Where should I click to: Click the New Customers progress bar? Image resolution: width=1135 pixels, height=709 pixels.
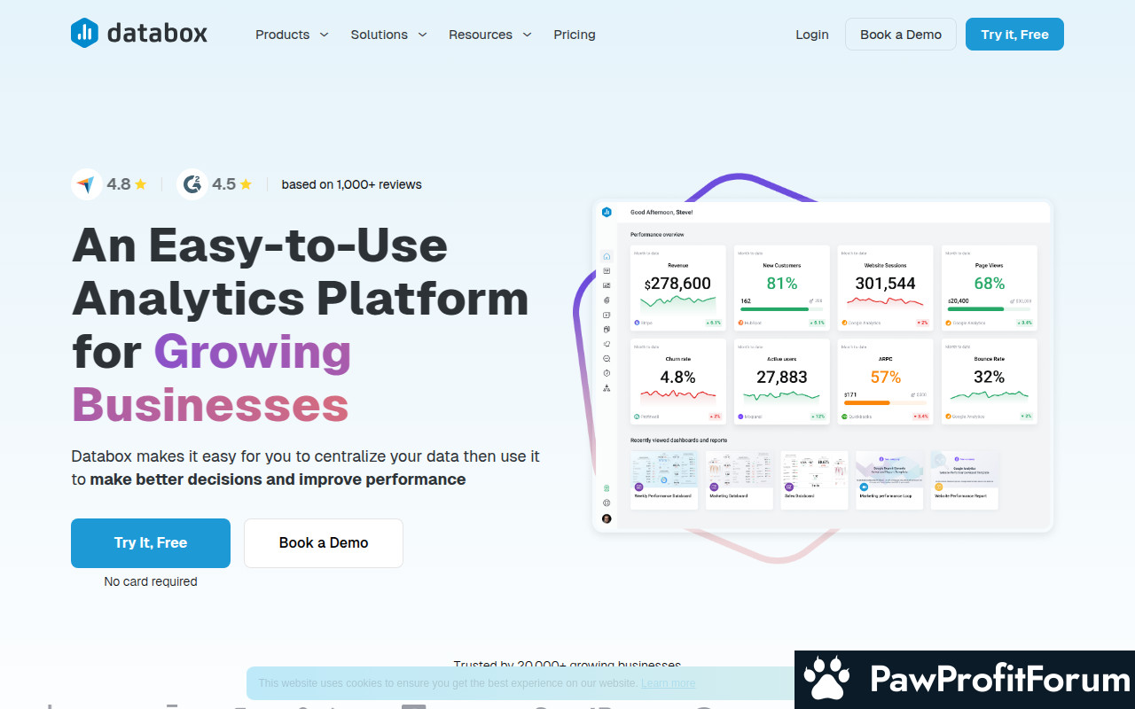(x=774, y=309)
